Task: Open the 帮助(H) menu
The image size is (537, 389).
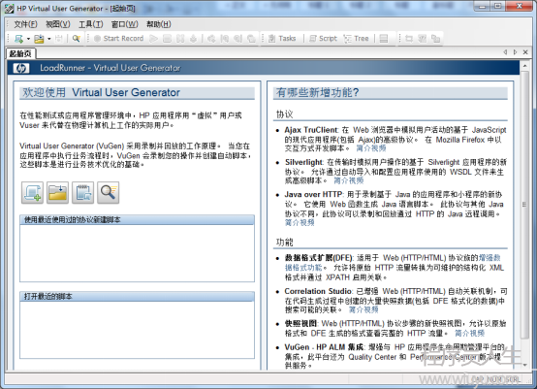Action: pyautogui.click(x=159, y=24)
